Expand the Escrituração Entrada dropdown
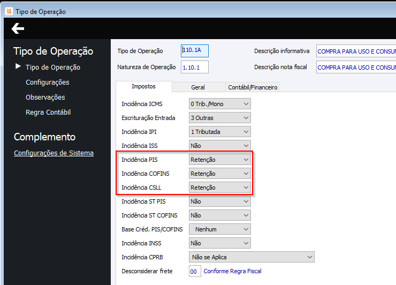 (220, 118)
